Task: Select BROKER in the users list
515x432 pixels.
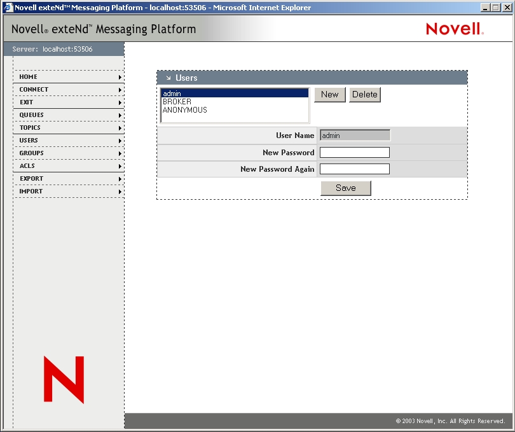Action: [x=235, y=102]
